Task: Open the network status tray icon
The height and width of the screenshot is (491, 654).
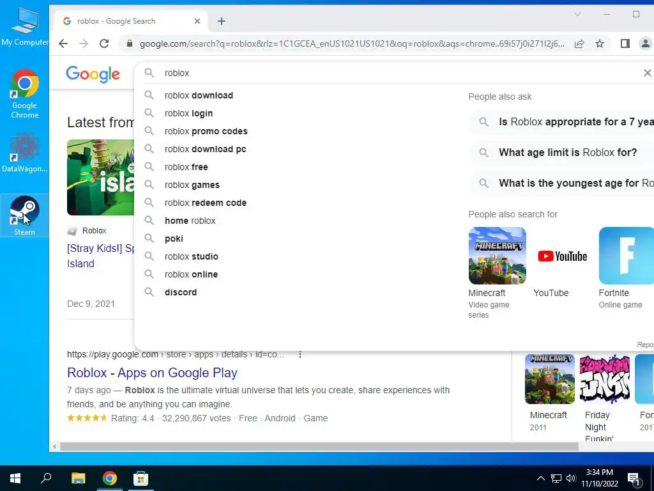Action: point(556,478)
